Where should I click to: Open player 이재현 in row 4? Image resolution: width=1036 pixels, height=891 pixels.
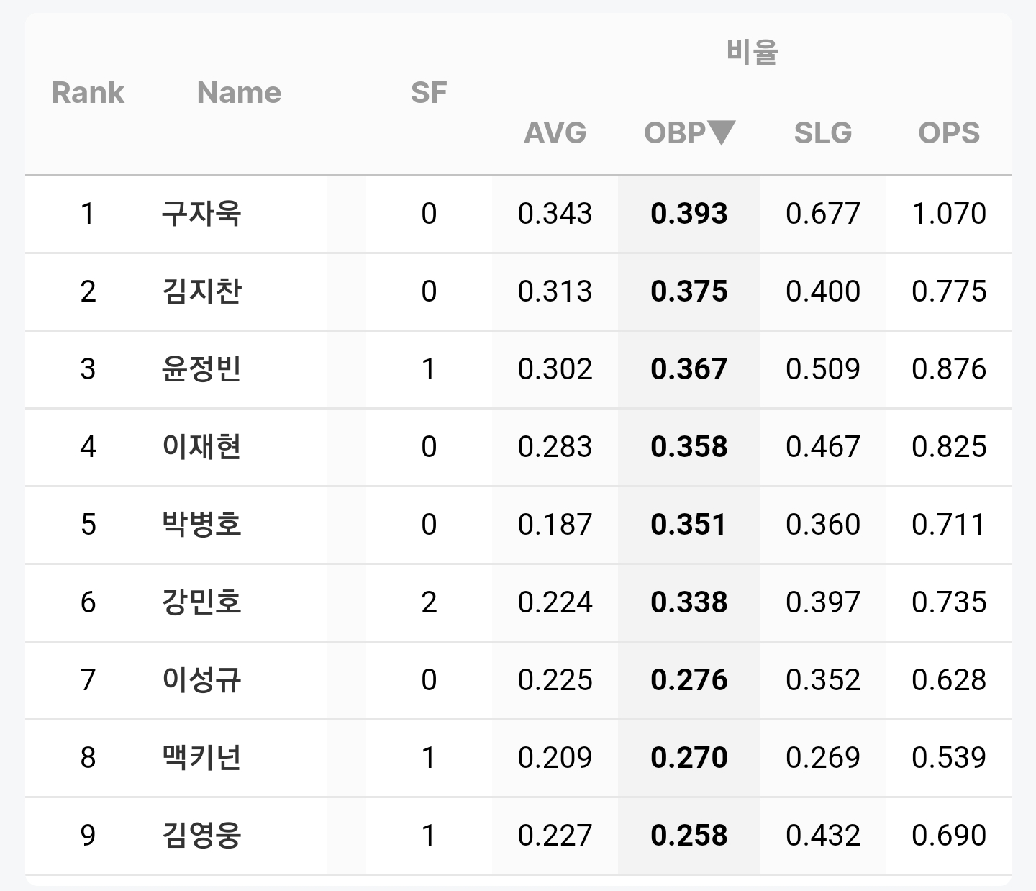pyautogui.click(x=201, y=446)
